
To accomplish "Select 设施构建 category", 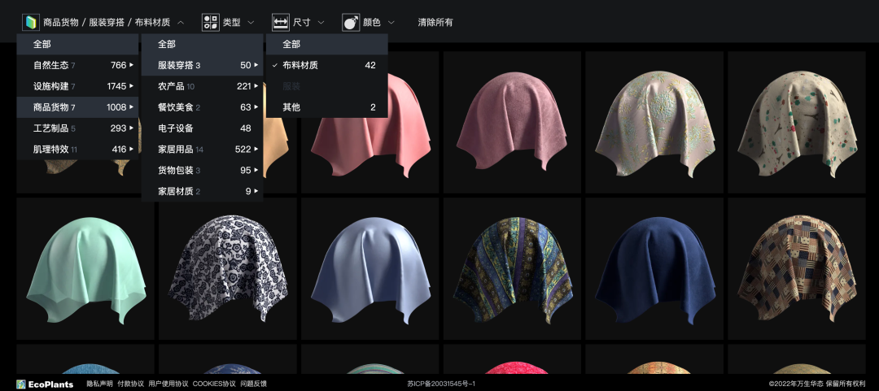I will tap(77, 86).
